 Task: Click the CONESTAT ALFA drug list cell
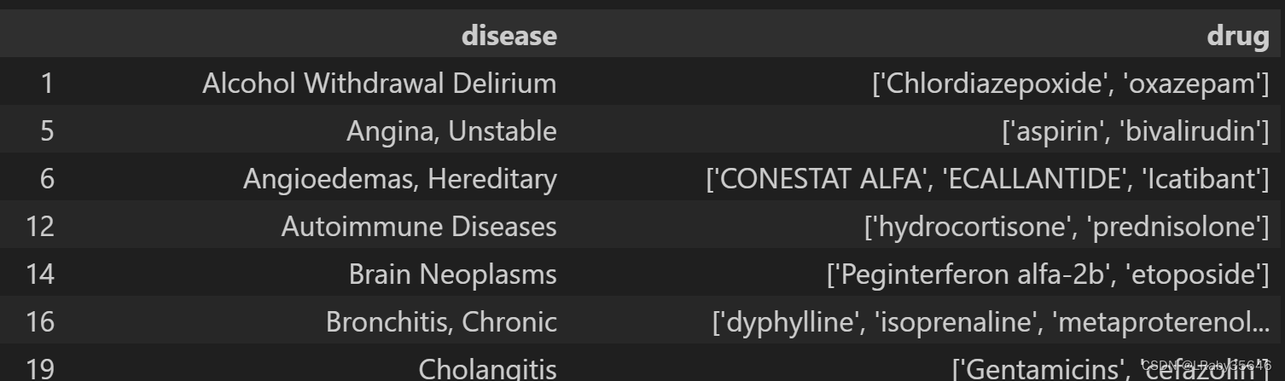click(986, 180)
